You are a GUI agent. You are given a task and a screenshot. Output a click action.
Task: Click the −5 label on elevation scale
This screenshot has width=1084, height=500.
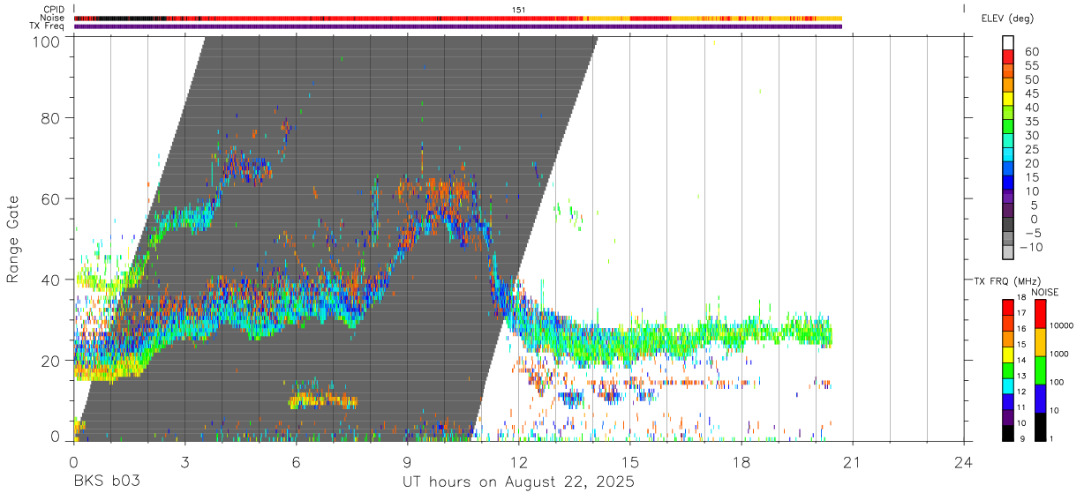(x=1032, y=233)
